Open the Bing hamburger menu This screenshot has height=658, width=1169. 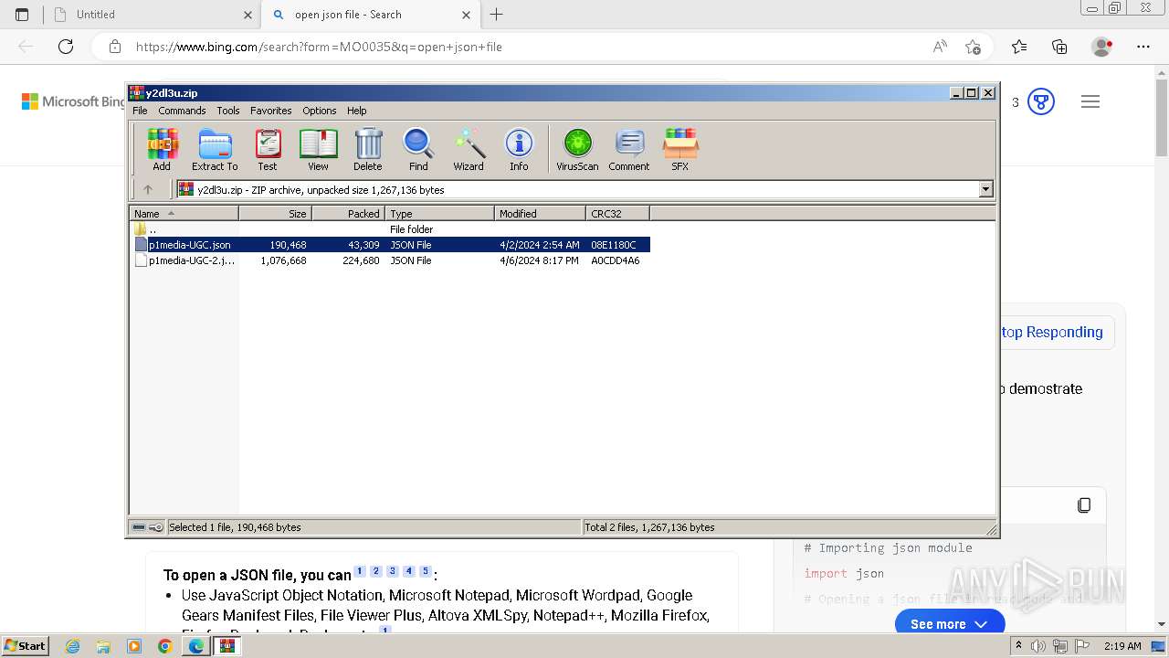(1090, 101)
